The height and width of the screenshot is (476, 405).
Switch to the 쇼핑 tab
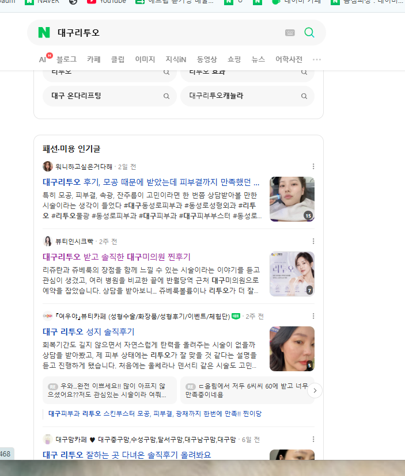(234, 59)
